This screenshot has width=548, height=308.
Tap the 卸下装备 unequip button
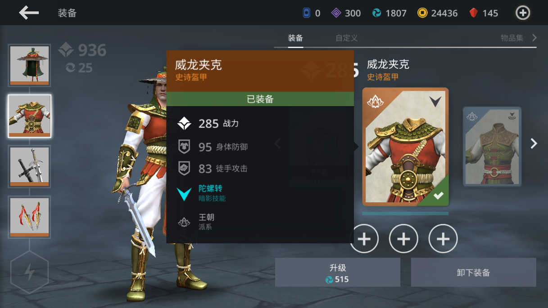pos(473,272)
